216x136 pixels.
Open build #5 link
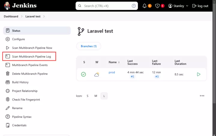coord(132,77)
